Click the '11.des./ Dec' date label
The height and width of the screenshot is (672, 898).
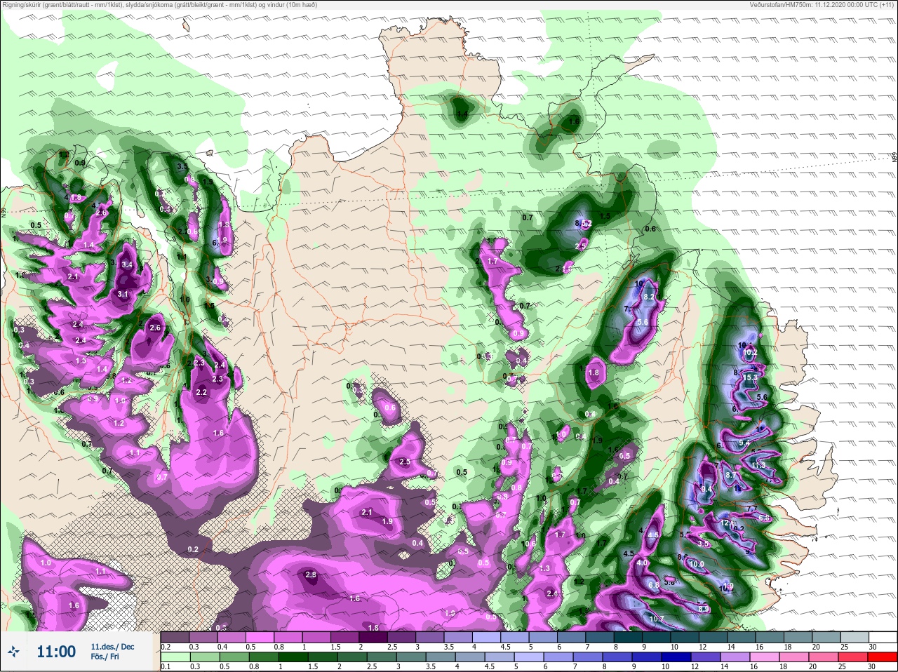tap(112, 647)
